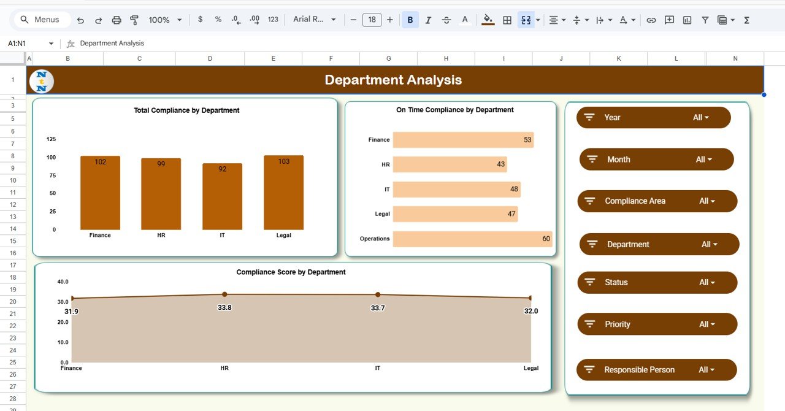Toggle italic formatting
Viewport: 785px width, 411px height.
click(428, 19)
